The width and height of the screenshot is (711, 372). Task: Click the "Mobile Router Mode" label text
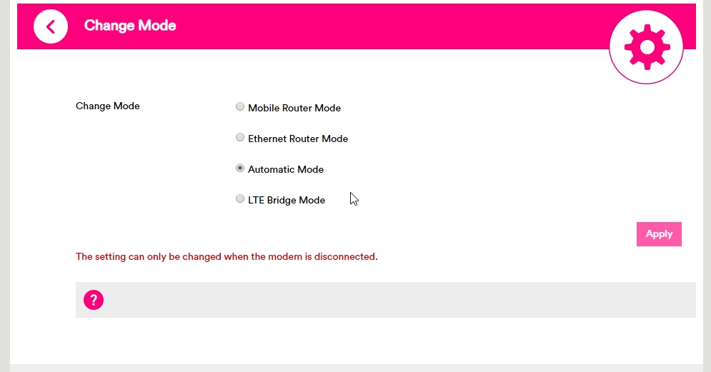click(294, 108)
